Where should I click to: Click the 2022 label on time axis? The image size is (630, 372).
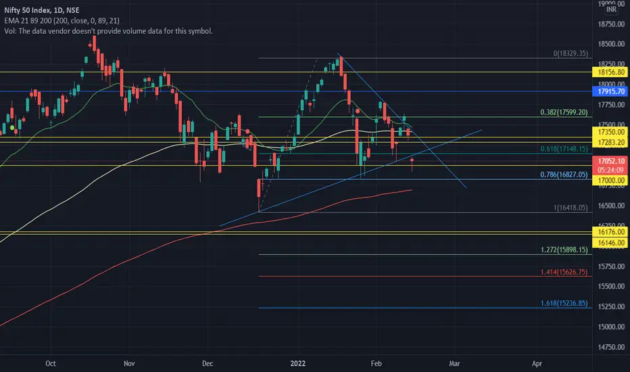[x=297, y=364]
